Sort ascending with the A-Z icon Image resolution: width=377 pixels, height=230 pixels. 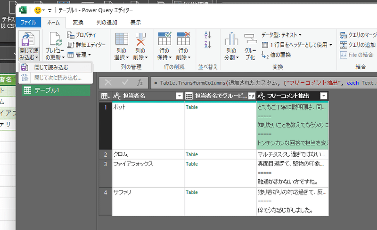coord(207,35)
